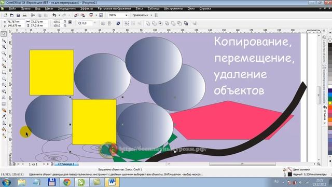Viewport: 332px width, 187px height.
Task: Mirror selection vertically
Action: 109,23
